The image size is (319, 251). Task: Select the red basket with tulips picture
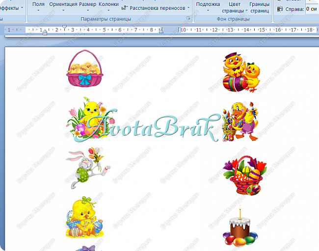point(245,176)
